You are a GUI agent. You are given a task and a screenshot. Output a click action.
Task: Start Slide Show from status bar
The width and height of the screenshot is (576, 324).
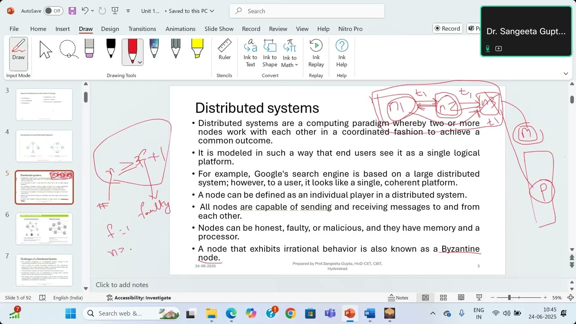pos(479,298)
